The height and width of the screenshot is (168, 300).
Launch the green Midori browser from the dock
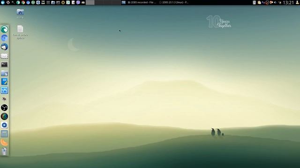click(4, 29)
